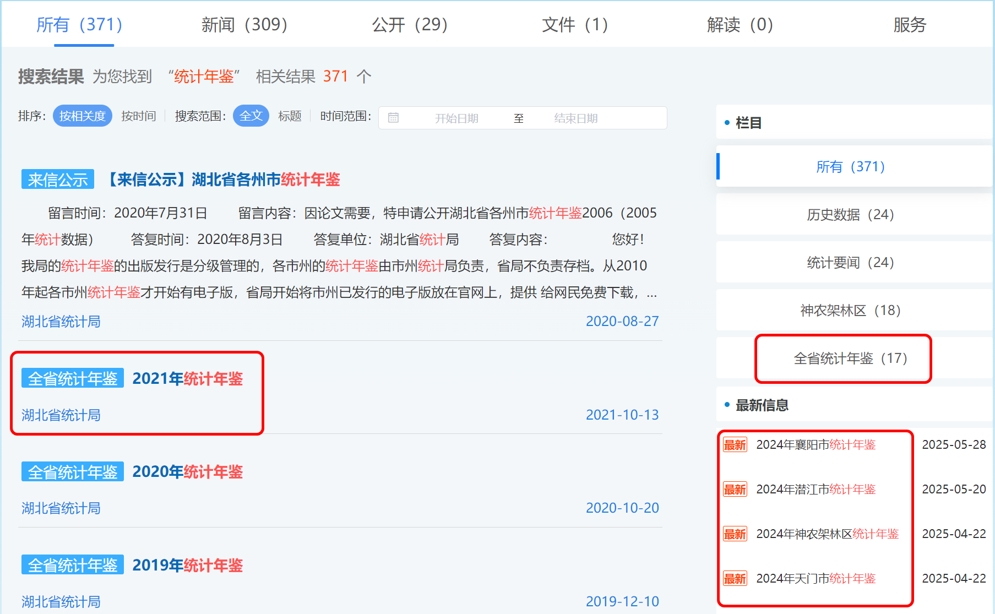Click the 来信公示 category tag
The height and width of the screenshot is (614, 995).
click(58, 180)
